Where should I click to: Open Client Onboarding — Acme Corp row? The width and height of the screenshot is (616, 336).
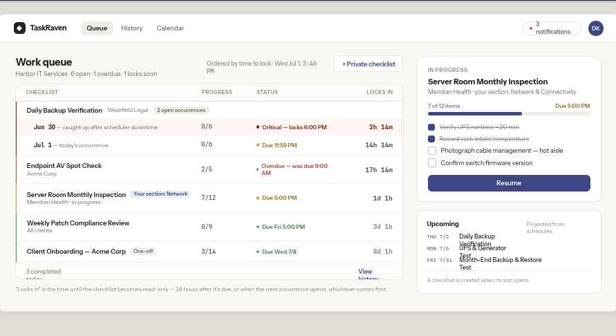(x=209, y=252)
